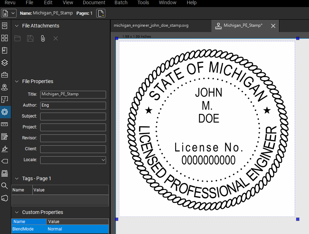Open the Bookmarks panel icon
The height and width of the screenshot is (234, 309).
[5, 50]
